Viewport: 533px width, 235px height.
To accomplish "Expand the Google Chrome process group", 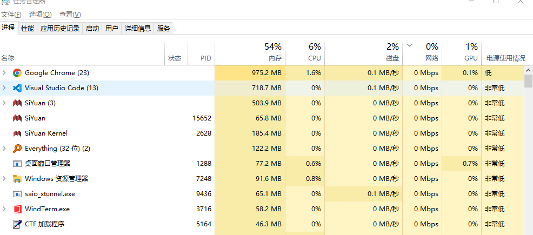I will [x=4, y=73].
